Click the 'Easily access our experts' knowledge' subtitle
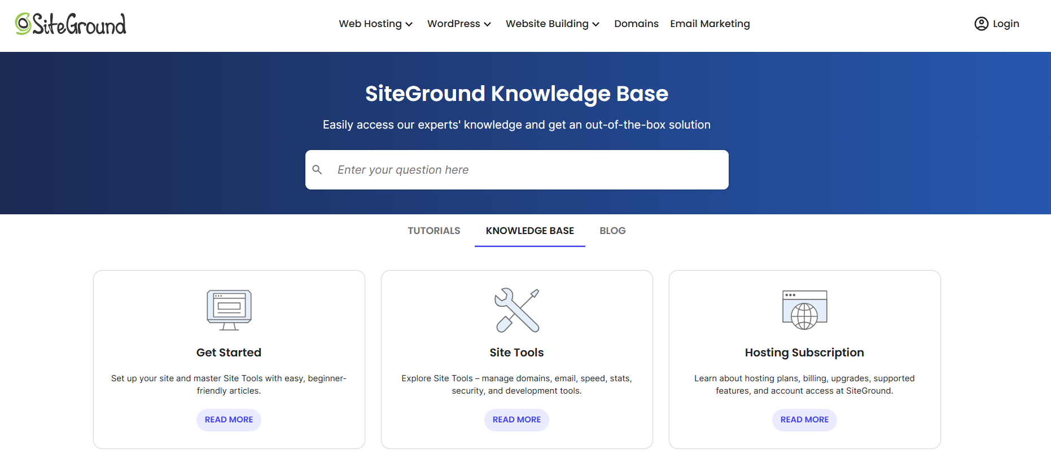The width and height of the screenshot is (1051, 454). click(x=516, y=125)
